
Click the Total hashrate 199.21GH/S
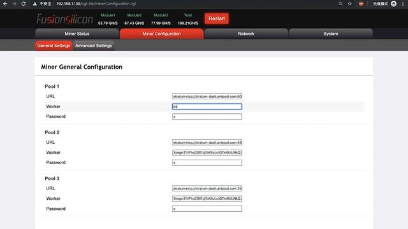point(188,23)
